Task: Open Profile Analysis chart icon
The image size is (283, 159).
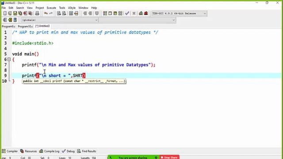Action: (141, 13)
